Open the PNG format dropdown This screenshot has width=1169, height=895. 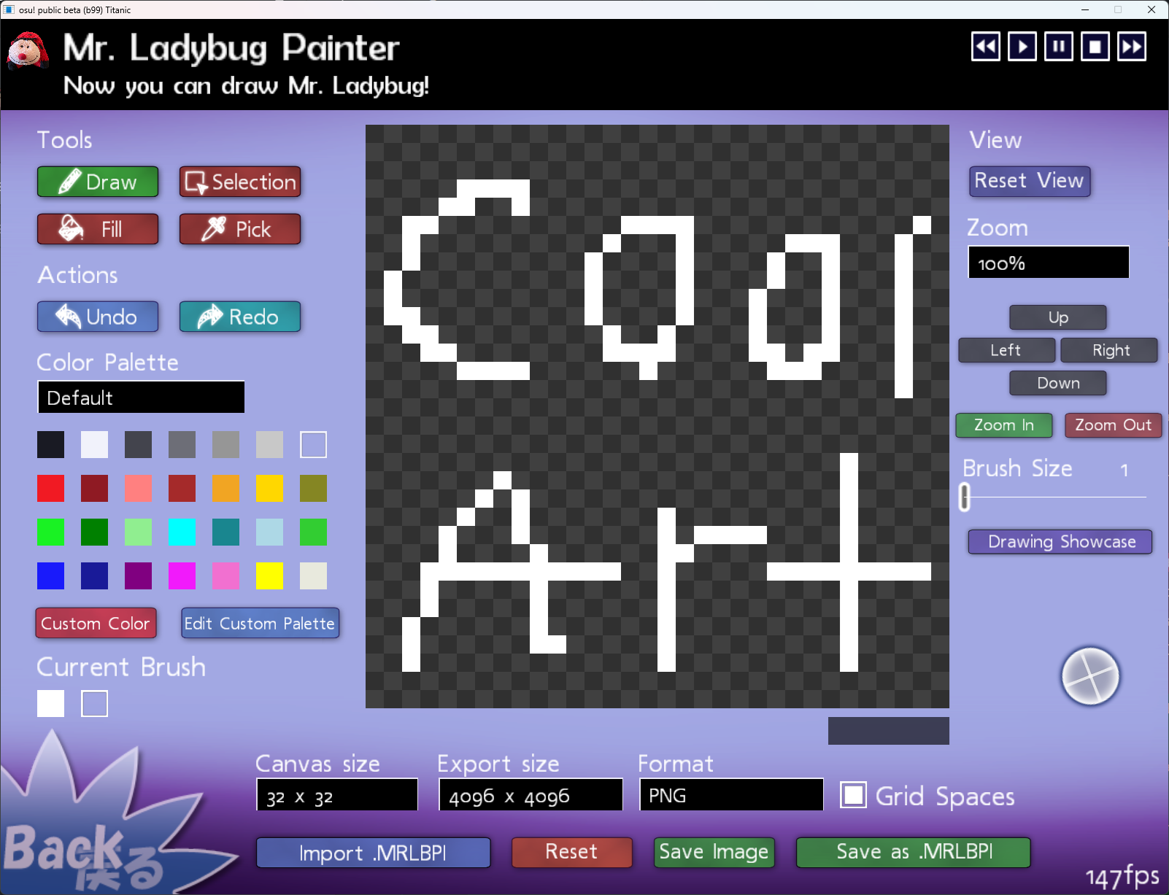tap(730, 795)
